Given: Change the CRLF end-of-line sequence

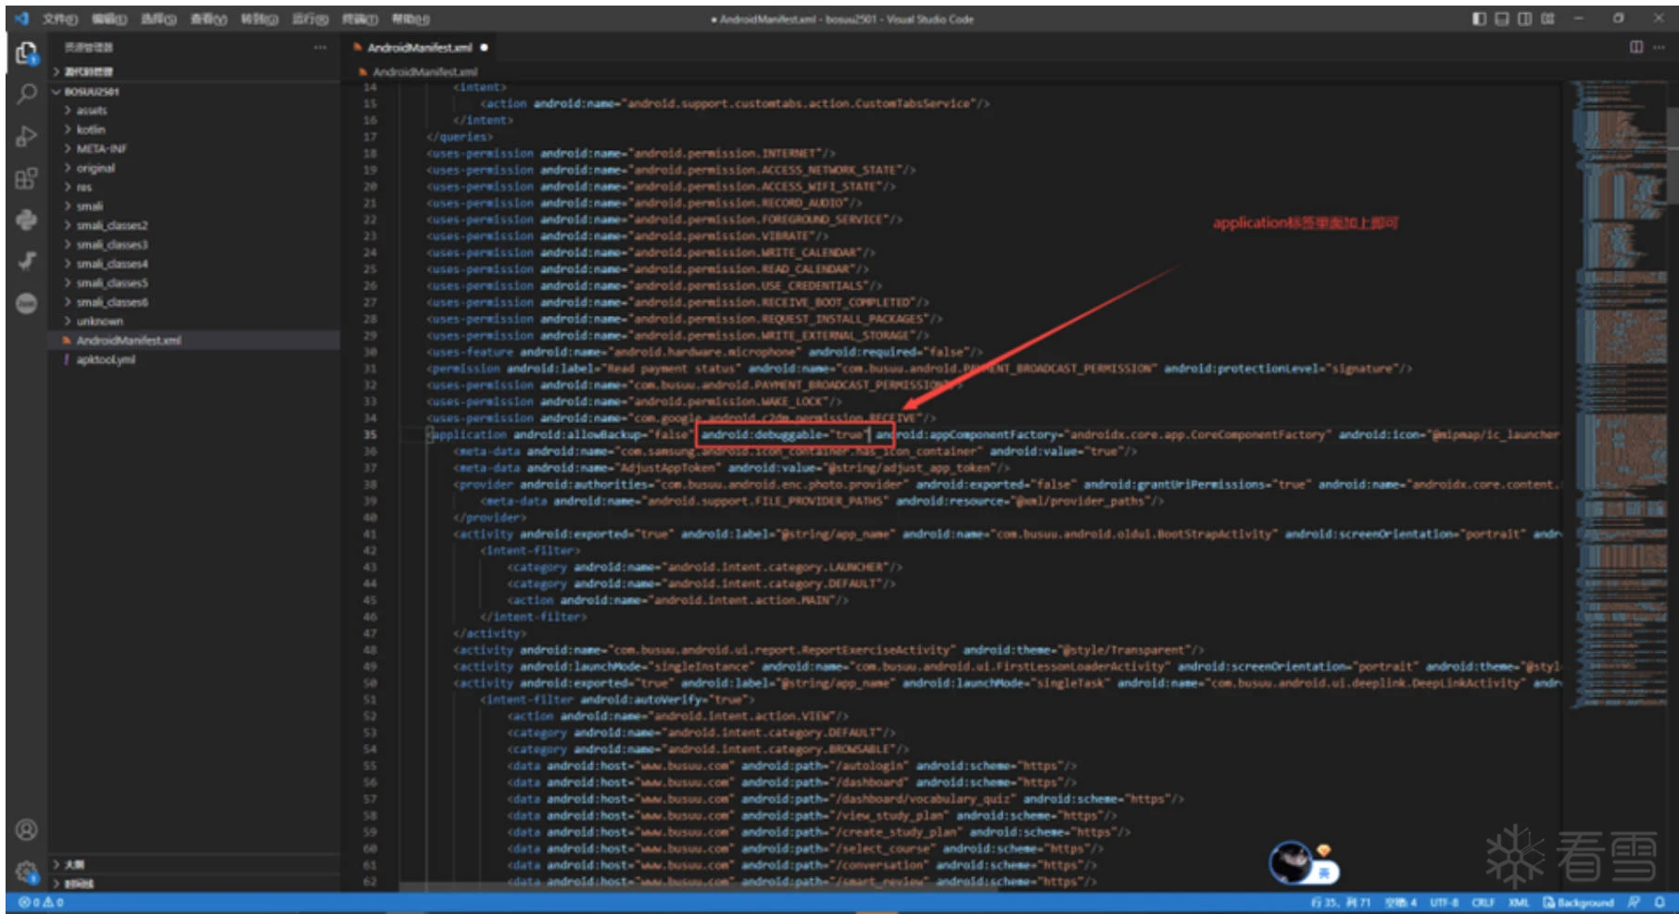Looking at the screenshot, I should coord(1483,902).
